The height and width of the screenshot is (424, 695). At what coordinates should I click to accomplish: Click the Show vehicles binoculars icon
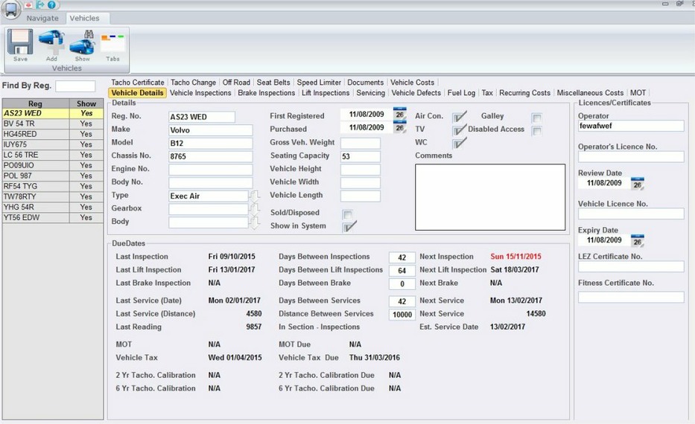pyautogui.click(x=83, y=42)
